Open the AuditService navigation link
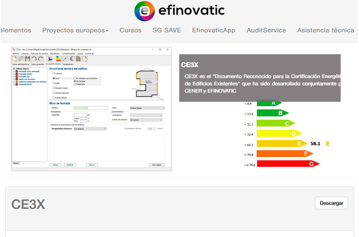 pyautogui.click(x=266, y=30)
